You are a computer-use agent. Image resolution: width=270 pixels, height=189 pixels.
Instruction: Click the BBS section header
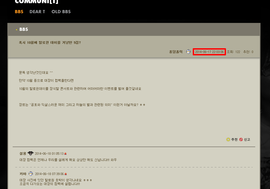tap(23, 30)
